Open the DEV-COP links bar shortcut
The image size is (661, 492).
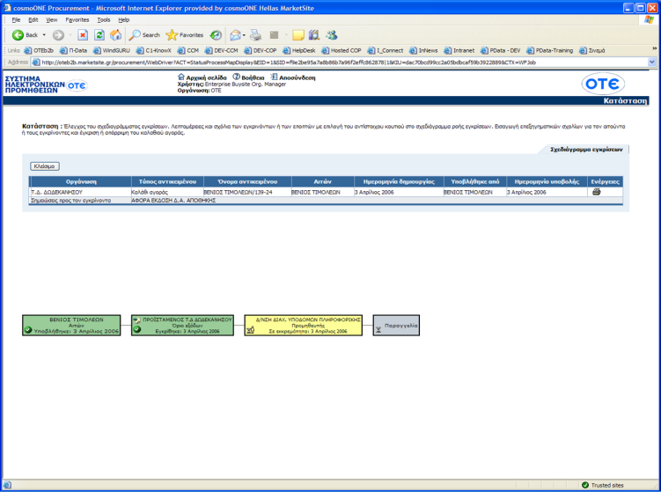[261, 50]
